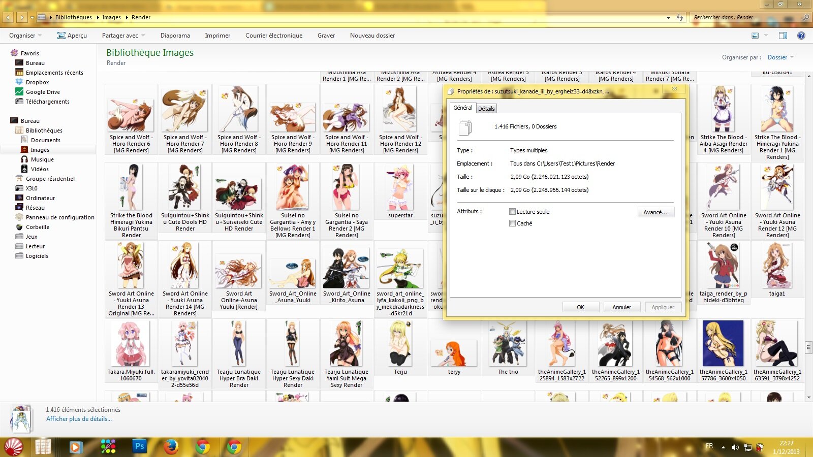Click Bibliothèques in the address breadcrumb
Viewport: 813px width, 457px height.
tap(74, 17)
